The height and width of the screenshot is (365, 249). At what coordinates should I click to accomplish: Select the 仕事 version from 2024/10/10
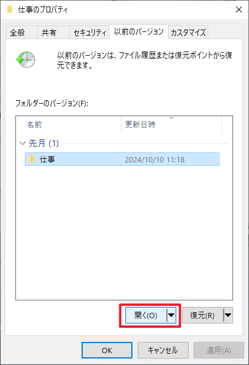(x=122, y=159)
